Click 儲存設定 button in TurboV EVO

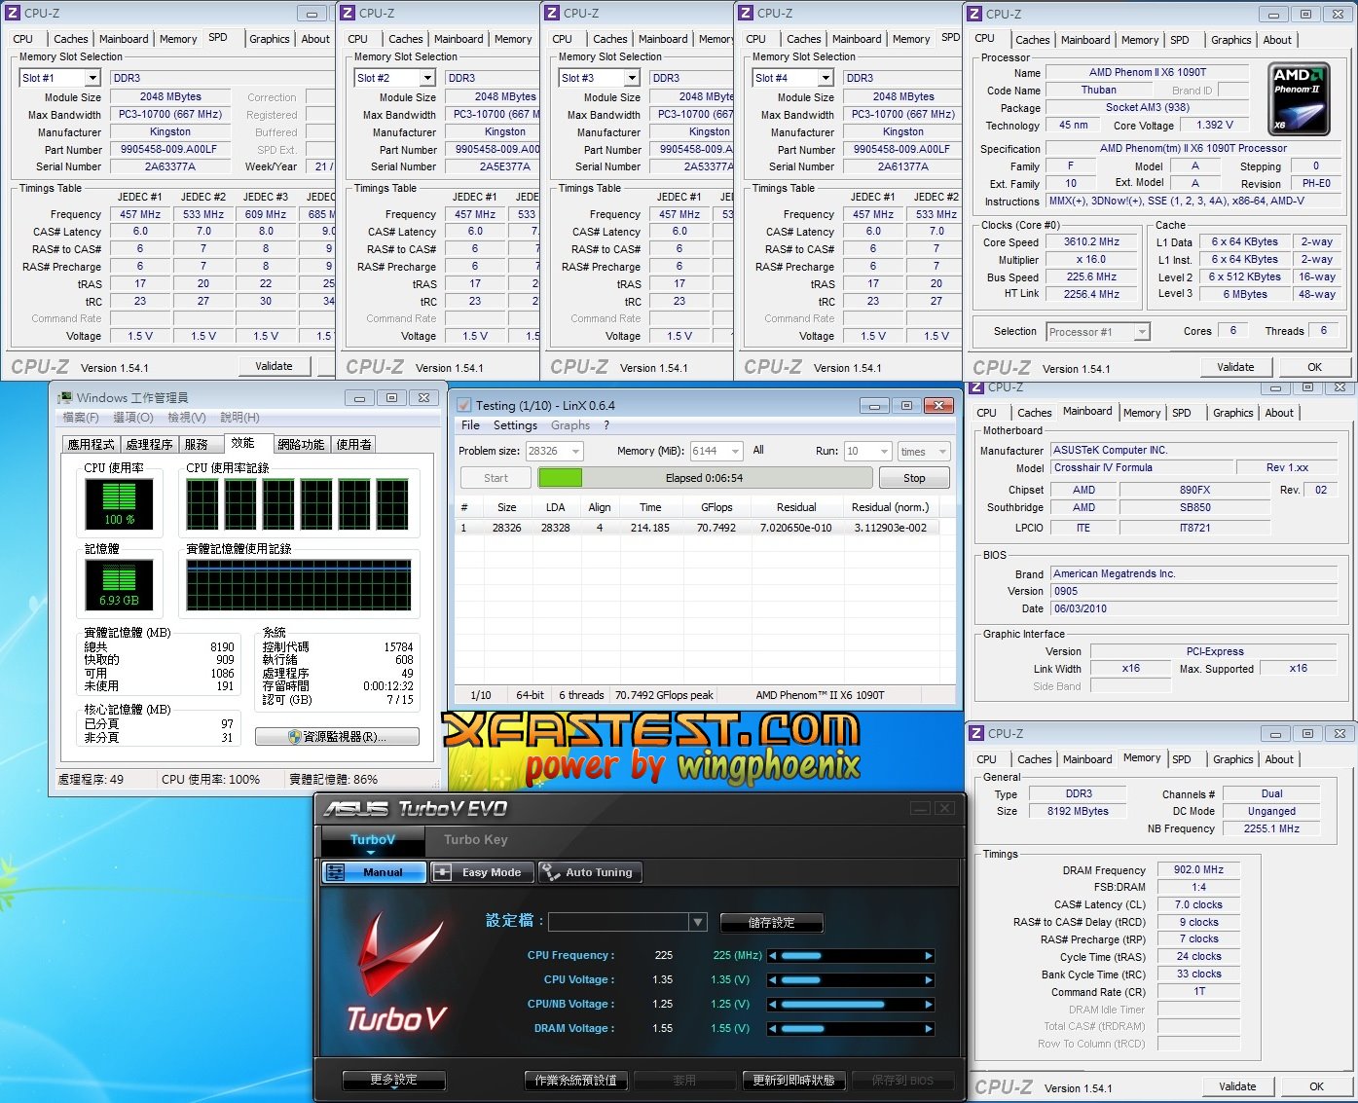pyautogui.click(x=772, y=922)
